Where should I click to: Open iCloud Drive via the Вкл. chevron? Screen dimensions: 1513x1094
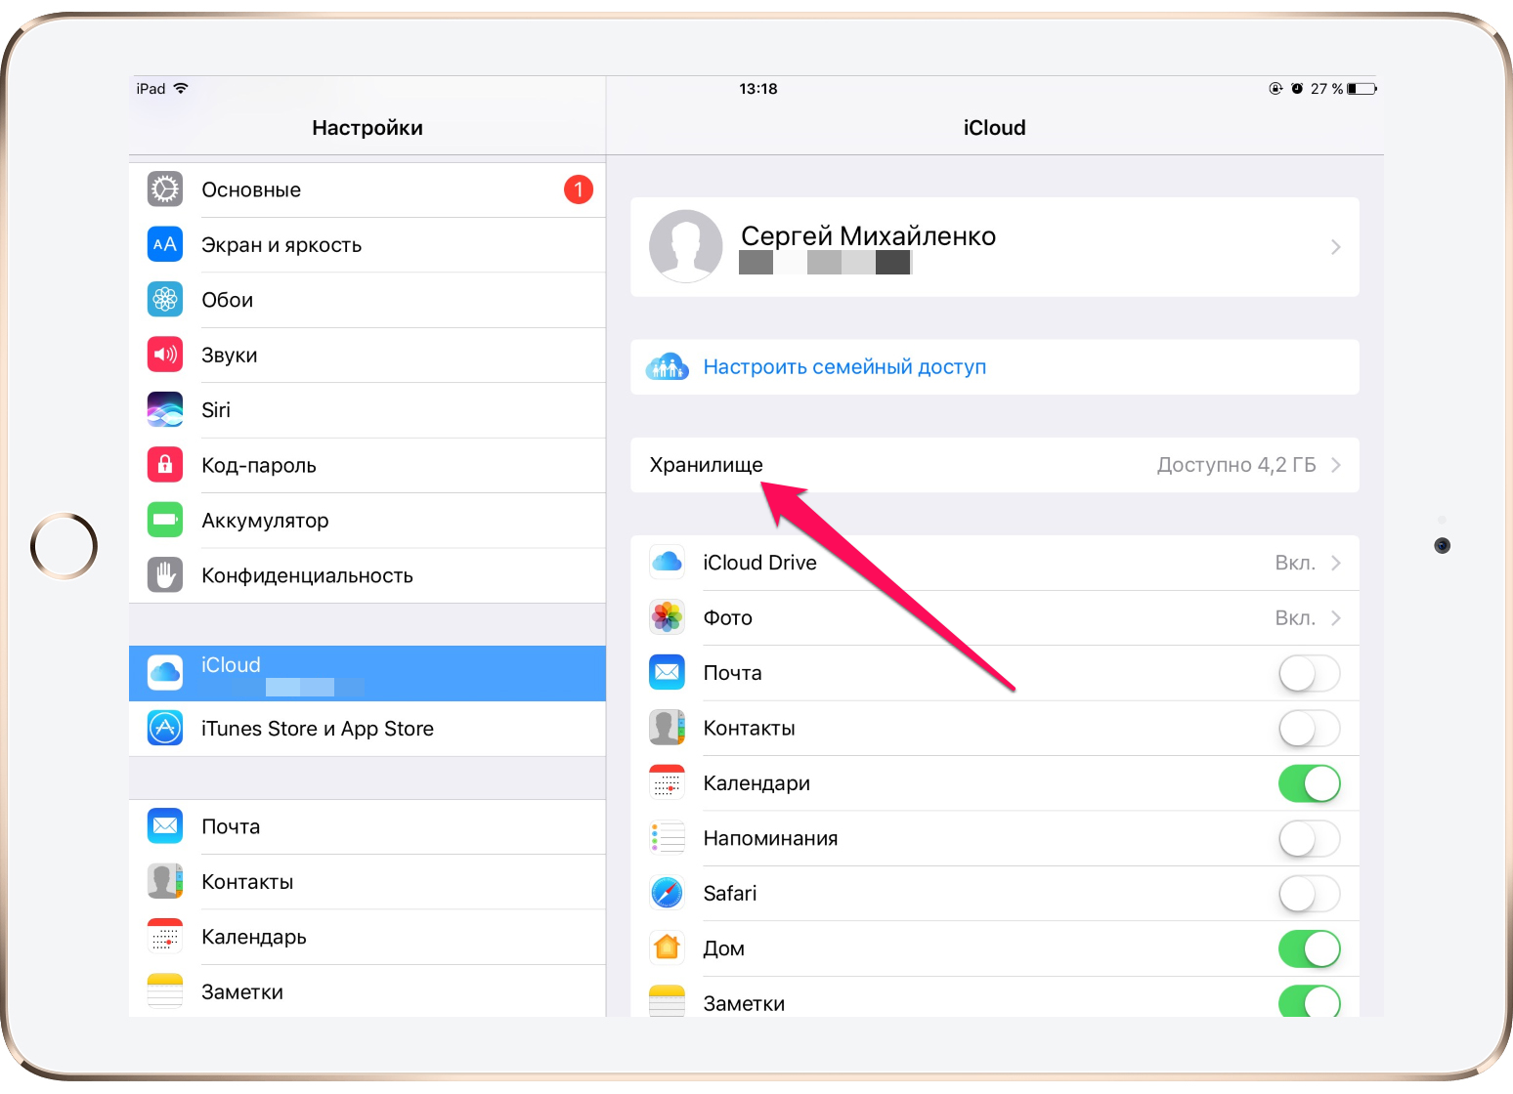(x=1336, y=563)
